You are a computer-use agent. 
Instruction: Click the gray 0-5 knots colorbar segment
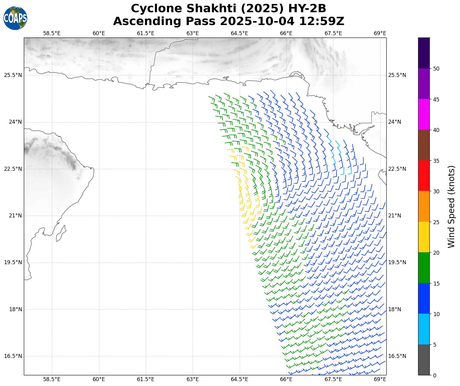tap(424, 360)
